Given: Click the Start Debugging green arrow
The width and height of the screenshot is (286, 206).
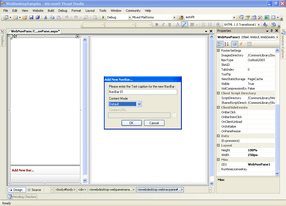Looking at the screenshot, I should pyautogui.click(x=103, y=17).
